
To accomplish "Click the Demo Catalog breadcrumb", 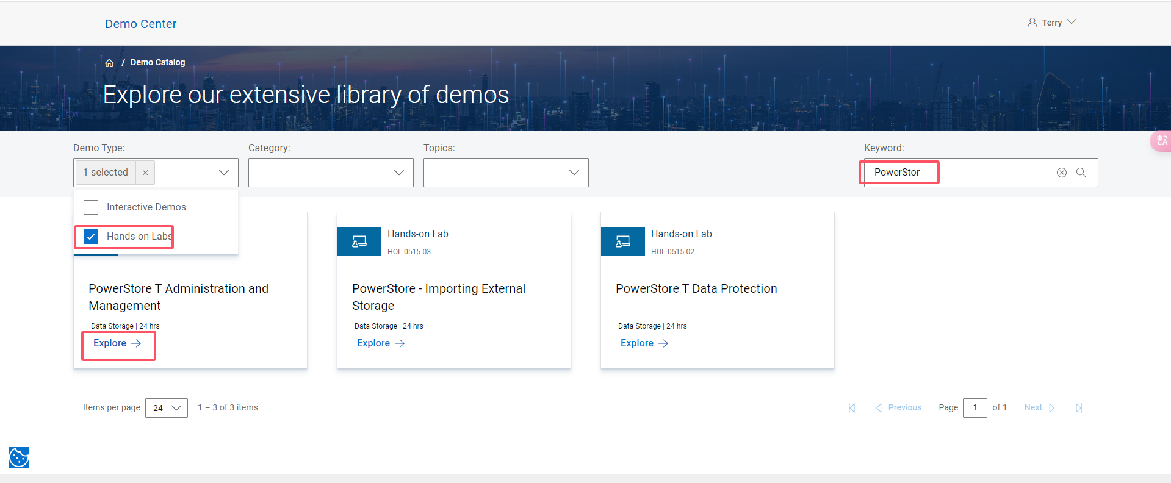I will [157, 62].
